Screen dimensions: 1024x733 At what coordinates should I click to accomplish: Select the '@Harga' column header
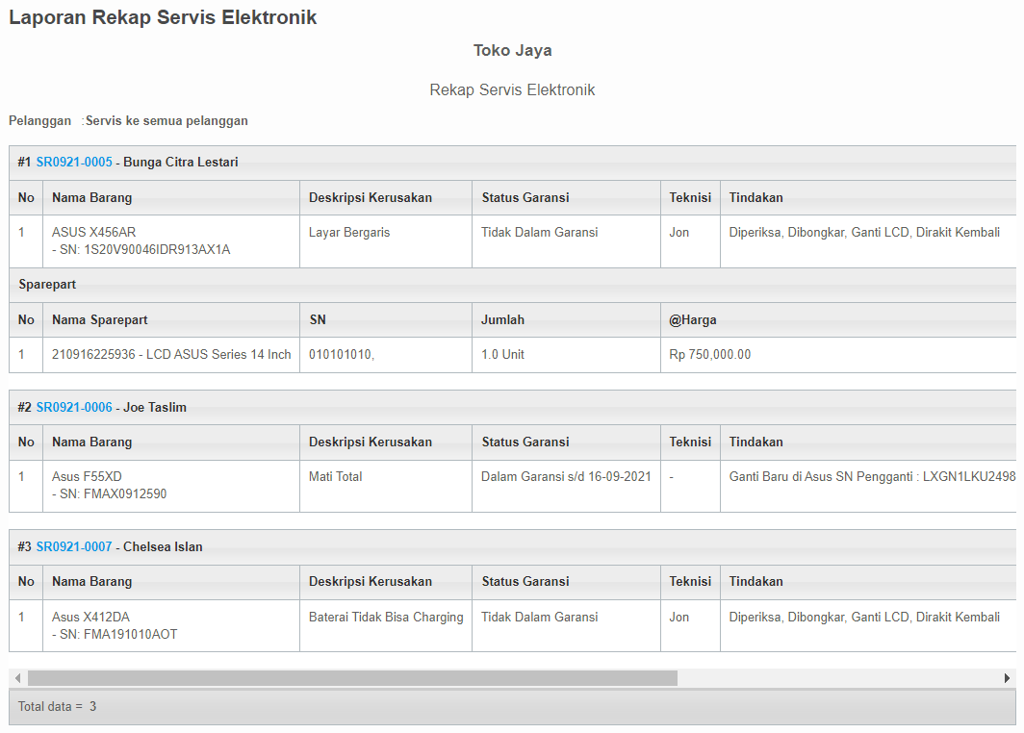(693, 319)
